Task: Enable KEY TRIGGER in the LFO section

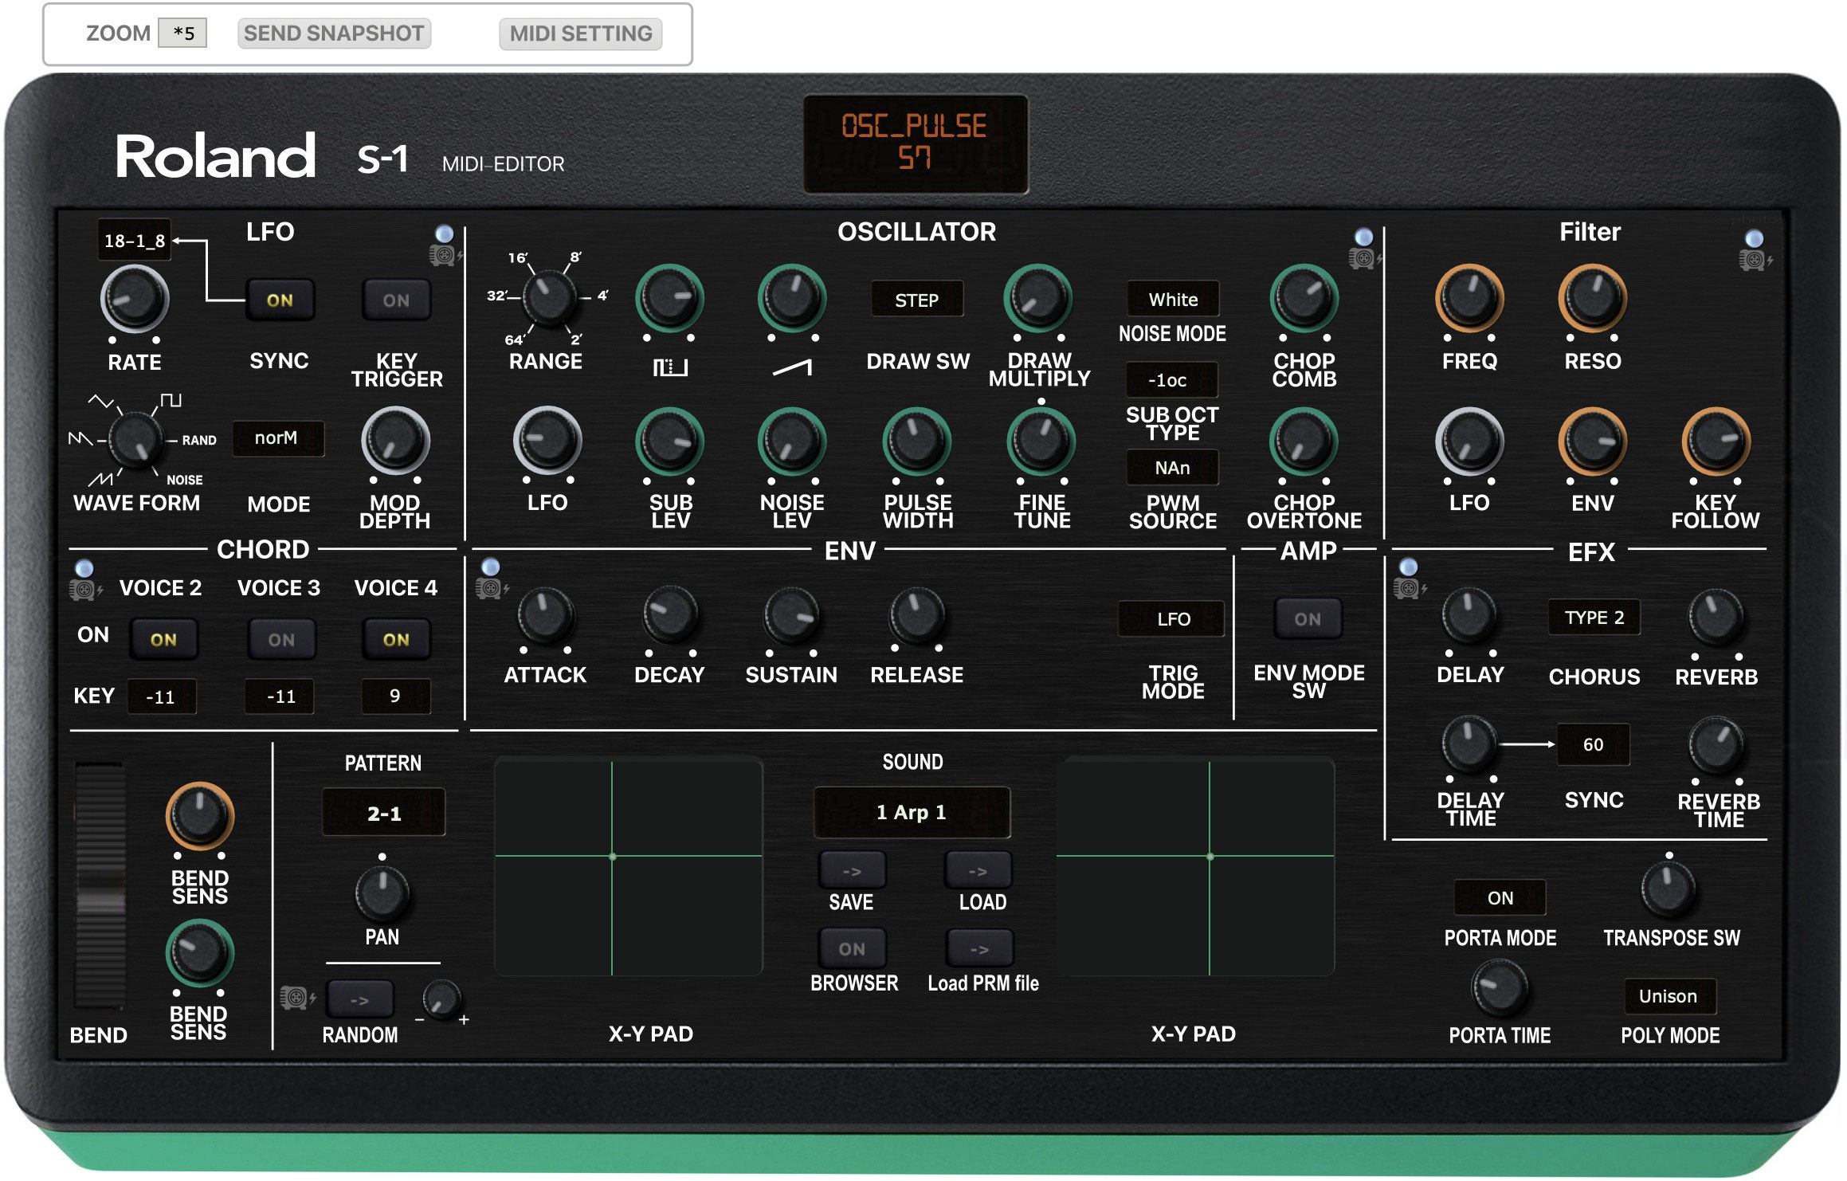Action: pos(396,300)
